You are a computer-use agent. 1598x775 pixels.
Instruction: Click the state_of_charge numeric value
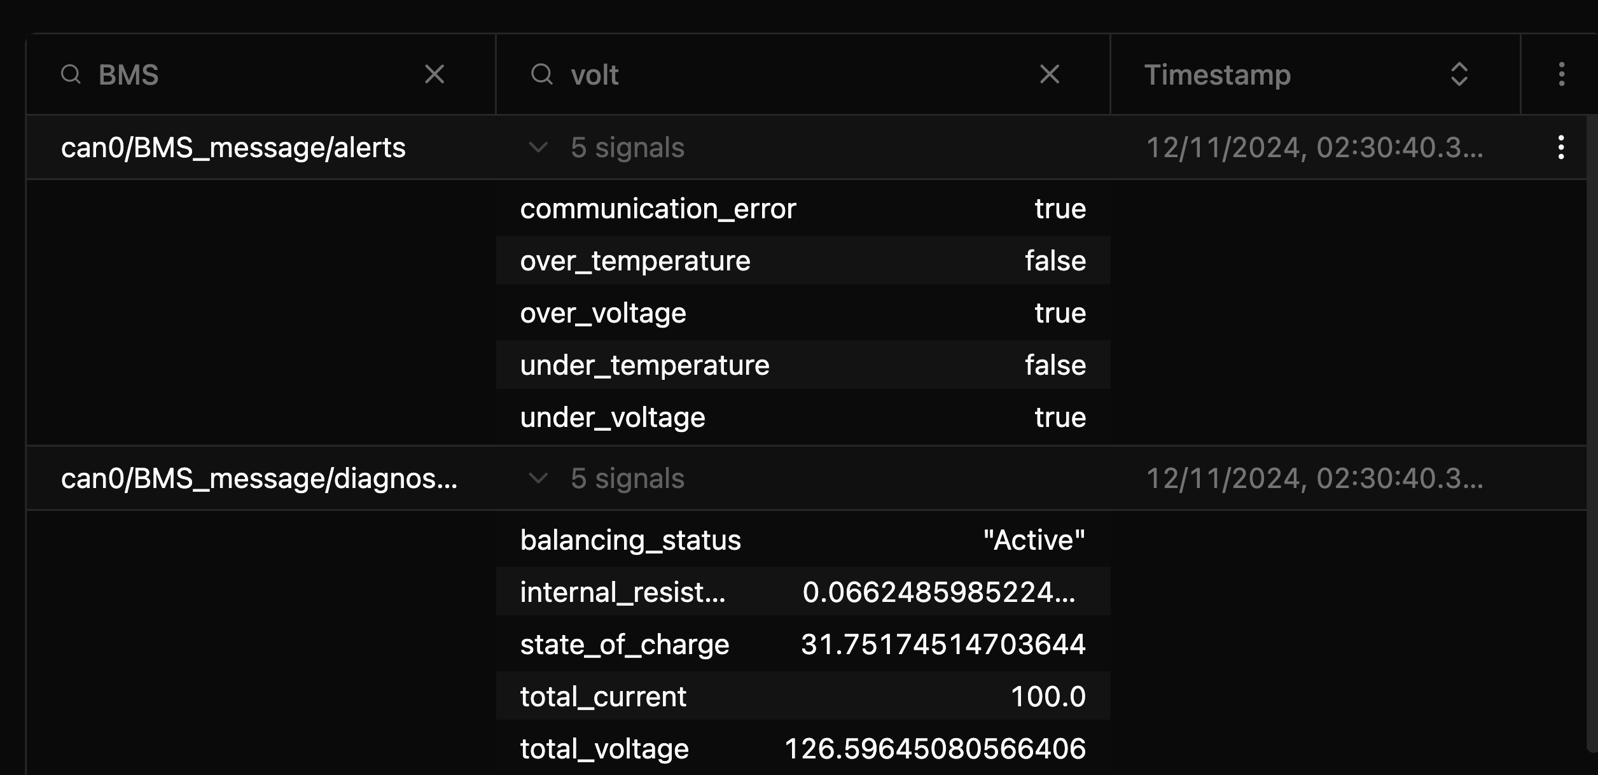pyautogui.click(x=944, y=644)
